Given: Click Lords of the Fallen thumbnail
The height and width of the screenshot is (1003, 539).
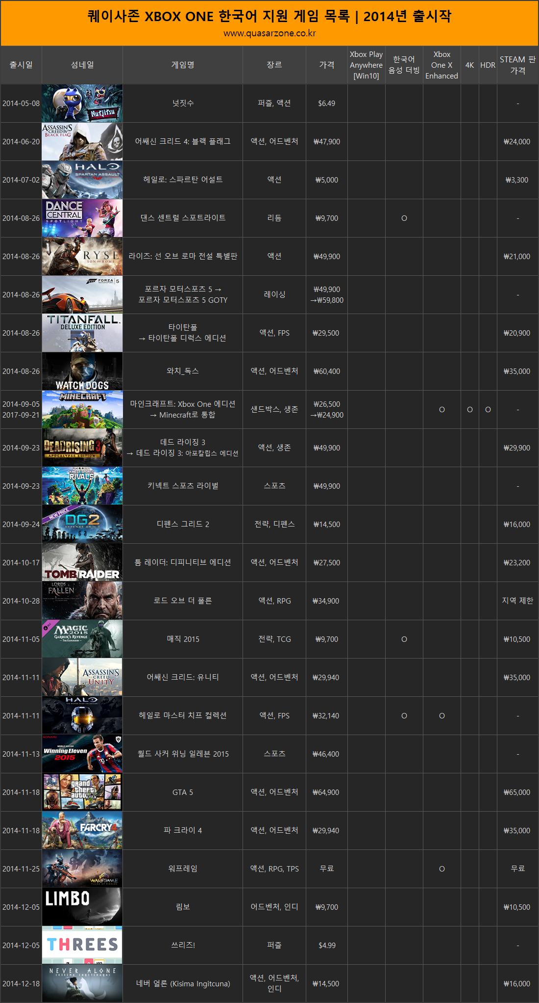Looking at the screenshot, I should click(82, 601).
